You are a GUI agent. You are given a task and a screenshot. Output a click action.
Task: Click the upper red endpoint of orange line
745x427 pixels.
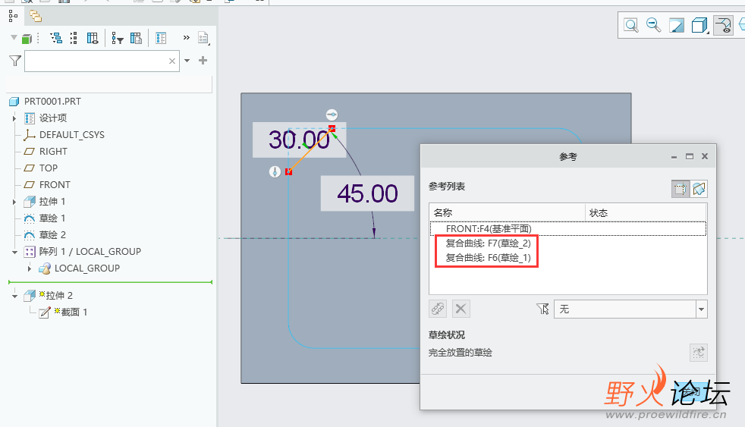click(x=332, y=128)
